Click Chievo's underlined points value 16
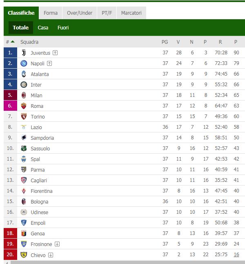245x264 pixels. (x=236, y=255)
